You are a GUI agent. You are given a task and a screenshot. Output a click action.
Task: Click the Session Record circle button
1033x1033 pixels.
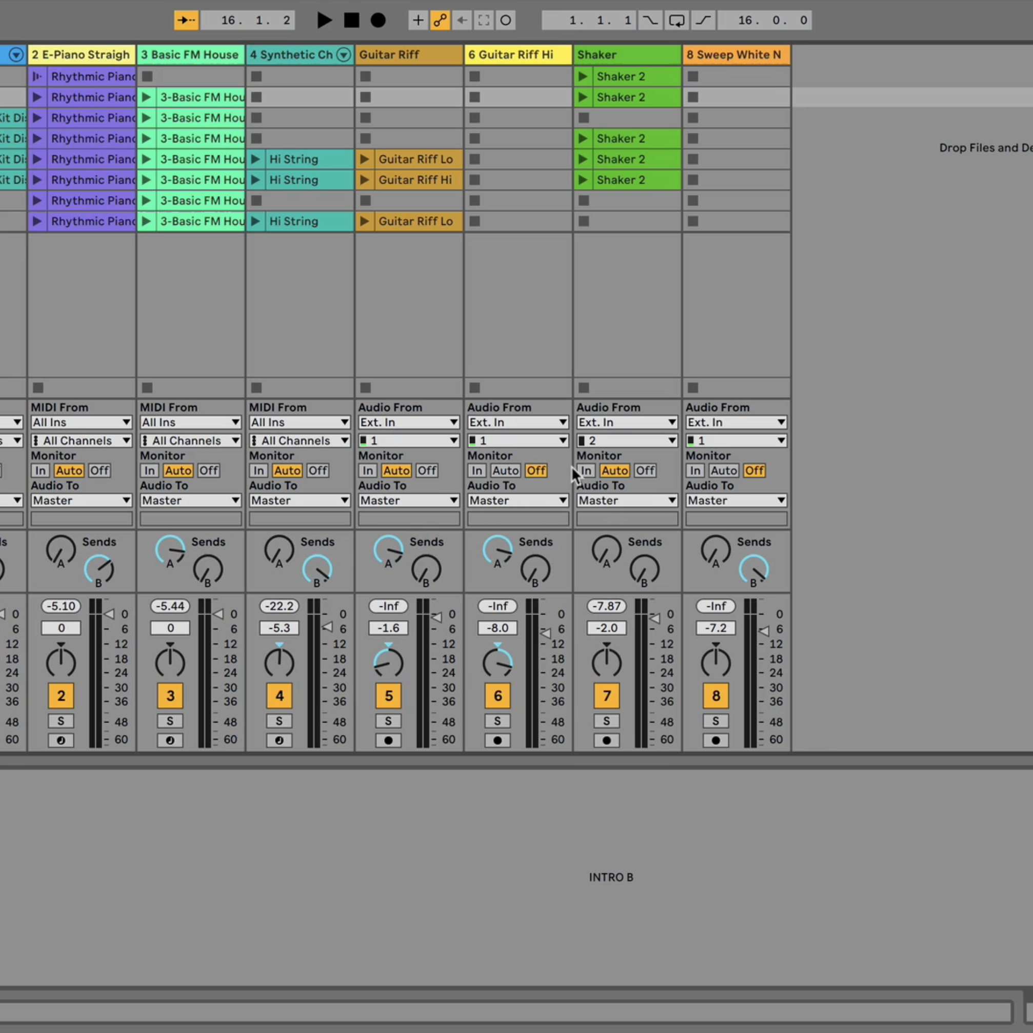505,21
